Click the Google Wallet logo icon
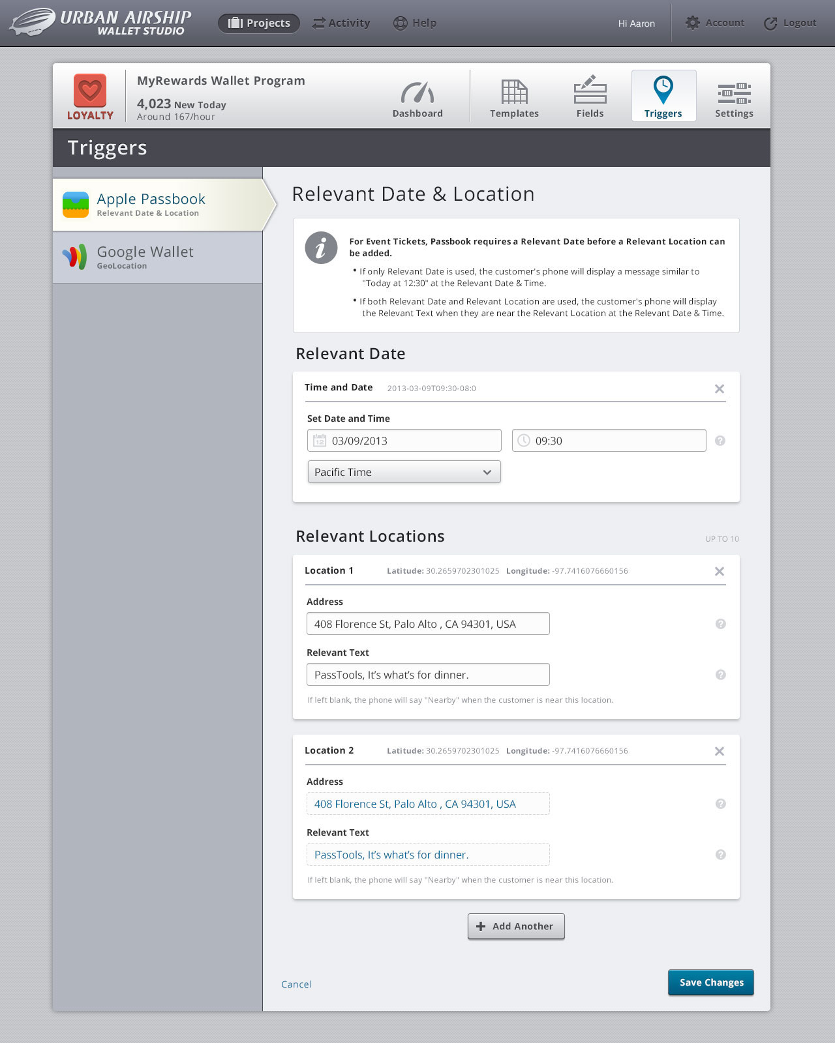 click(x=75, y=257)
